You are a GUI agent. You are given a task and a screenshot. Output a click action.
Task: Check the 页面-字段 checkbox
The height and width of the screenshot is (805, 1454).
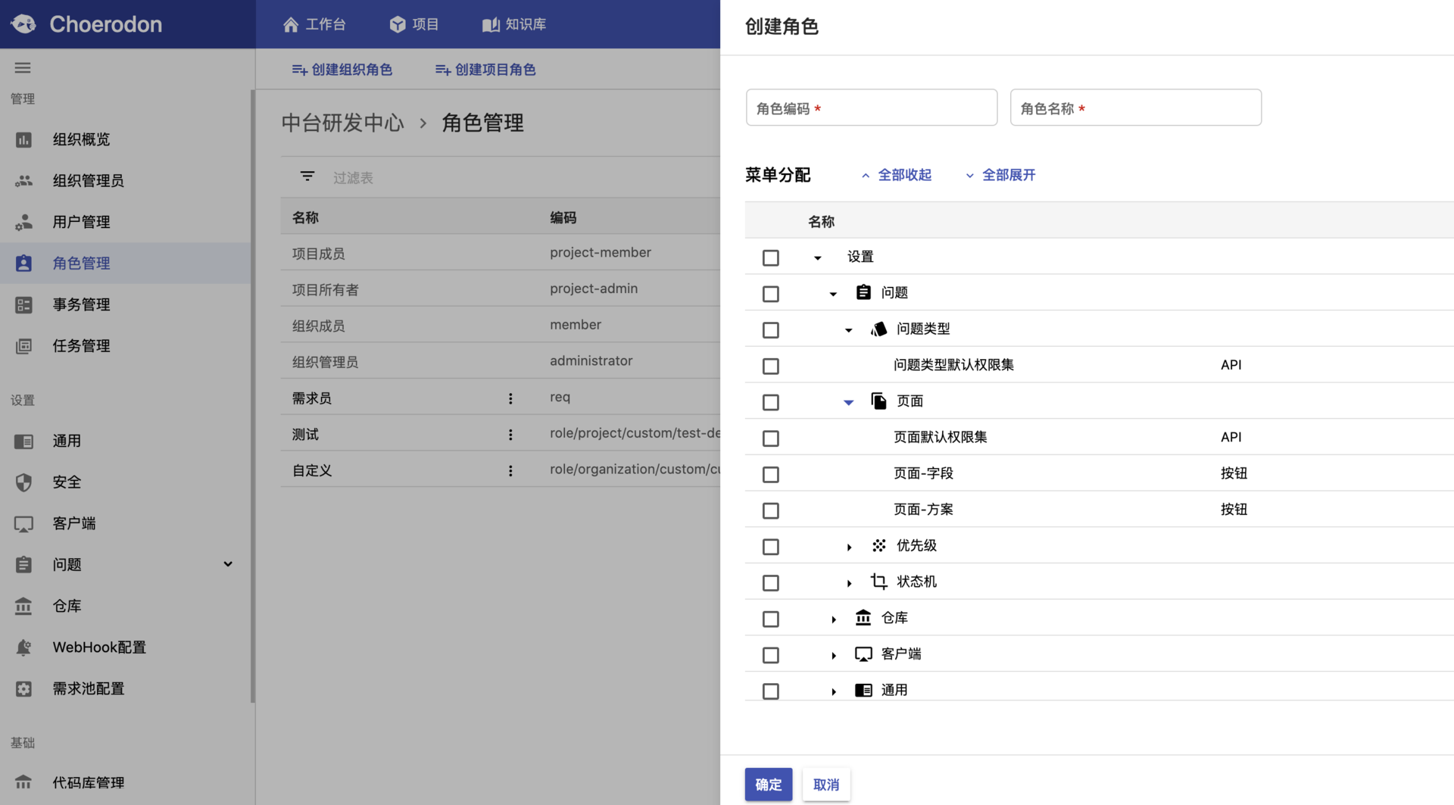click(x=770, y=475)
